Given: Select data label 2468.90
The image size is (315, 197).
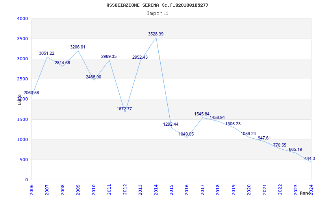Looking at the screenshot, I should tap(94, 77).
